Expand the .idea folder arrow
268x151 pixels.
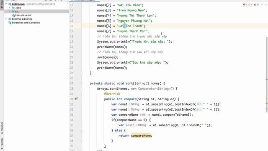pyautogui.click(x=9, y=8)
